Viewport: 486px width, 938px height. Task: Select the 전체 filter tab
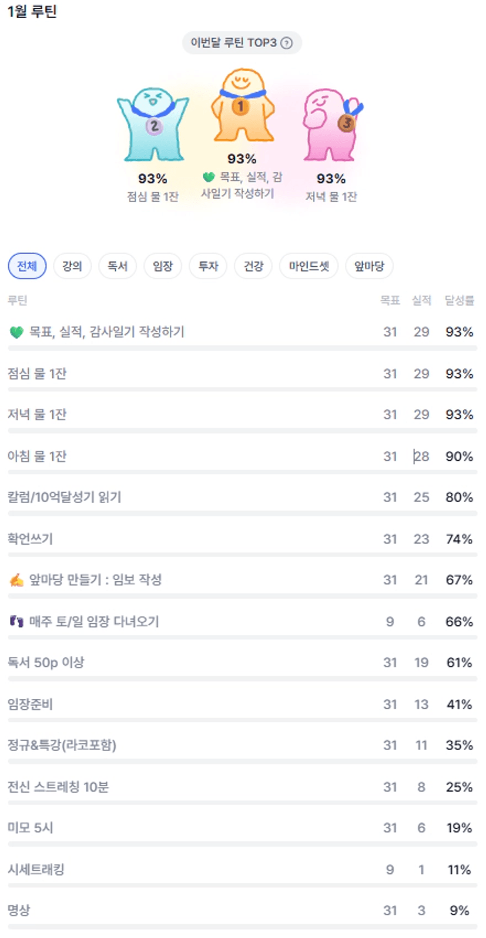click(27, 266)
